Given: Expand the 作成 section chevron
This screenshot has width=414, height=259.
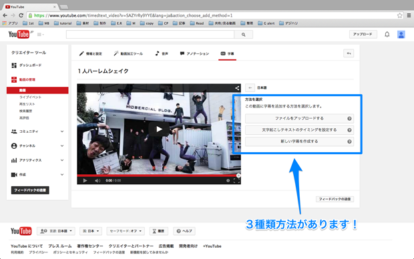Looking at the screenshot, I should click(x=62, y=174).
